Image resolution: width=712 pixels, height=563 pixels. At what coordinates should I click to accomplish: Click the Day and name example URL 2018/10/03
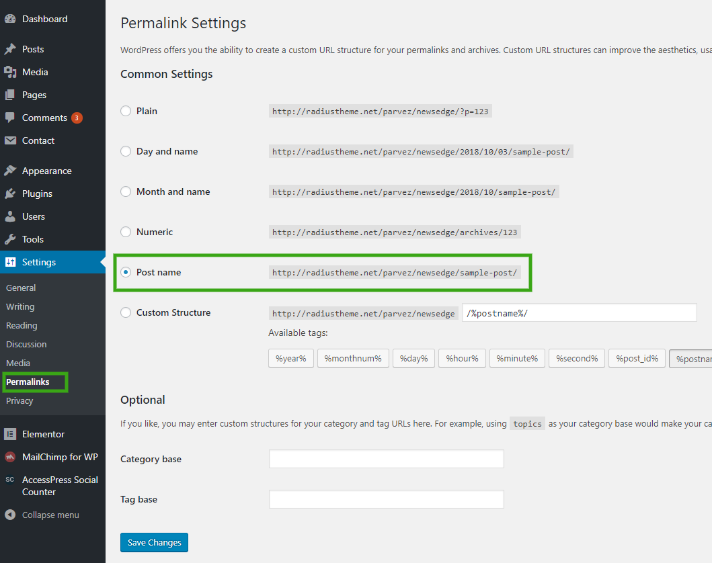tap(421, 152)
